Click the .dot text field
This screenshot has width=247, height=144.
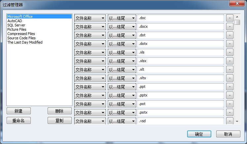[x=181, y=35]
